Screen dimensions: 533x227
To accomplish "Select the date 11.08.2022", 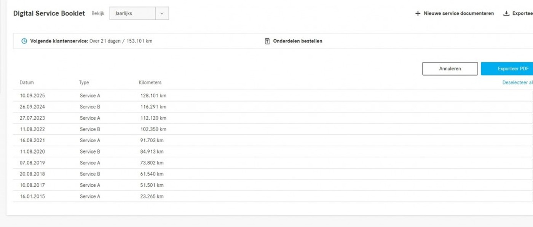I will [32, 129].
